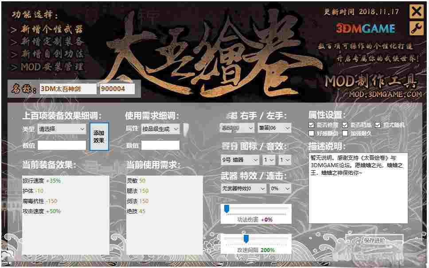The width and height of the screenshot is (429, 268).
Task: Toggle the 招式随机 checkbox
Action: pyautogui.click(x=378, y=125)
